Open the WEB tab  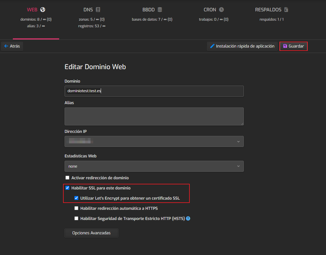(36, 20)
